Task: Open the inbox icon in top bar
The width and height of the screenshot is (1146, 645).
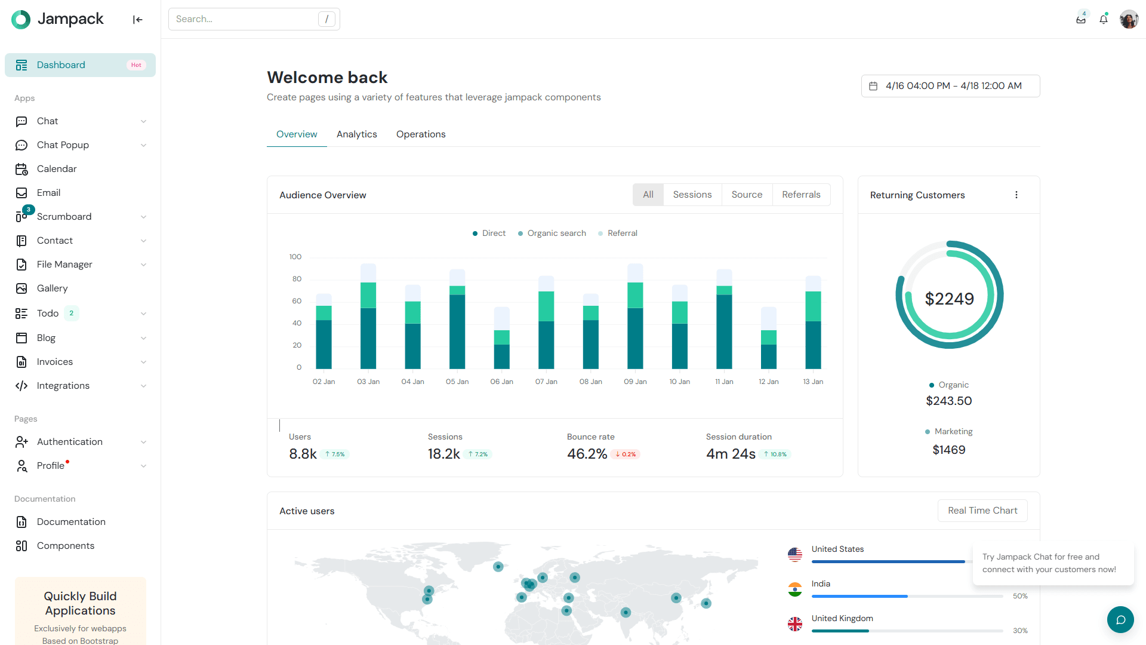Action: pos(1081,19)
